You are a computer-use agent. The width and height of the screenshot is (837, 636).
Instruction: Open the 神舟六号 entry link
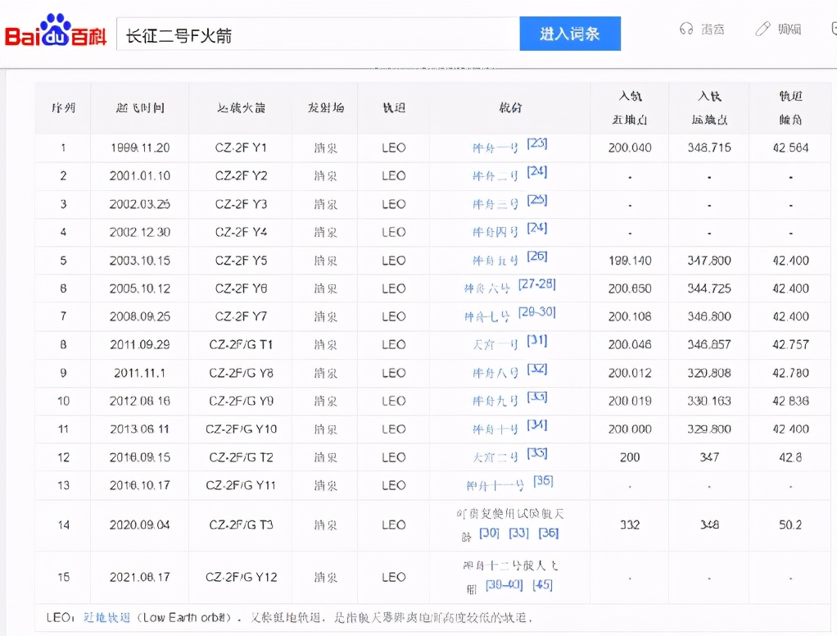488,288
